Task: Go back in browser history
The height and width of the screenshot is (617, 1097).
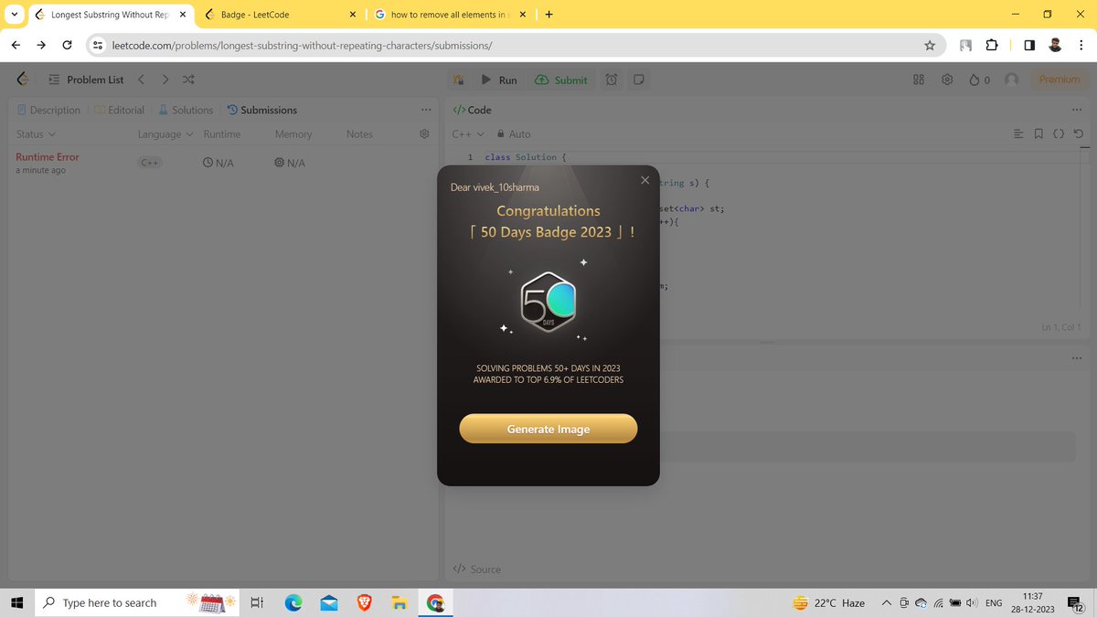Action: [16, 45]
